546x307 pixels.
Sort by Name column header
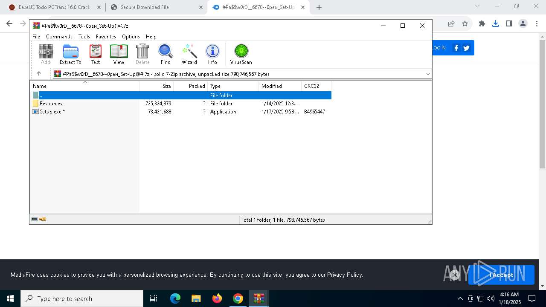click(x=84, y=86)
